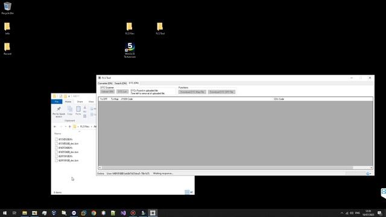Open the red record app on taskbar
This screenshot has height=217, width=386.
coord(133,213)
